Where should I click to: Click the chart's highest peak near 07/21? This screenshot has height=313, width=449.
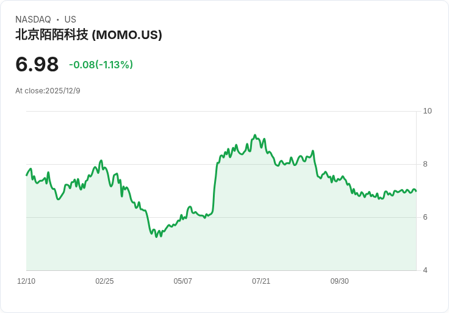pyautogui.click(x=255, y=135)
